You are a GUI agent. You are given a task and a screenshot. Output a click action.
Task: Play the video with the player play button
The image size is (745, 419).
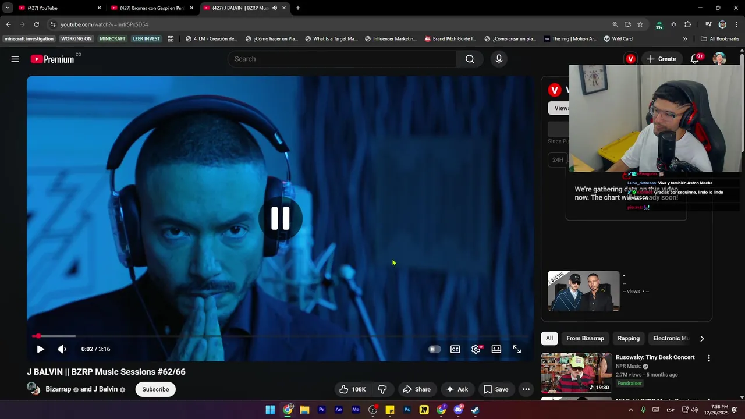40,349
